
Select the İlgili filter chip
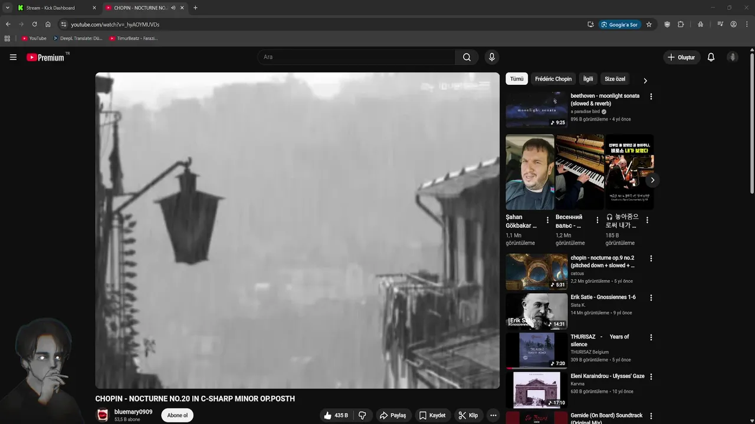point(588,79)
